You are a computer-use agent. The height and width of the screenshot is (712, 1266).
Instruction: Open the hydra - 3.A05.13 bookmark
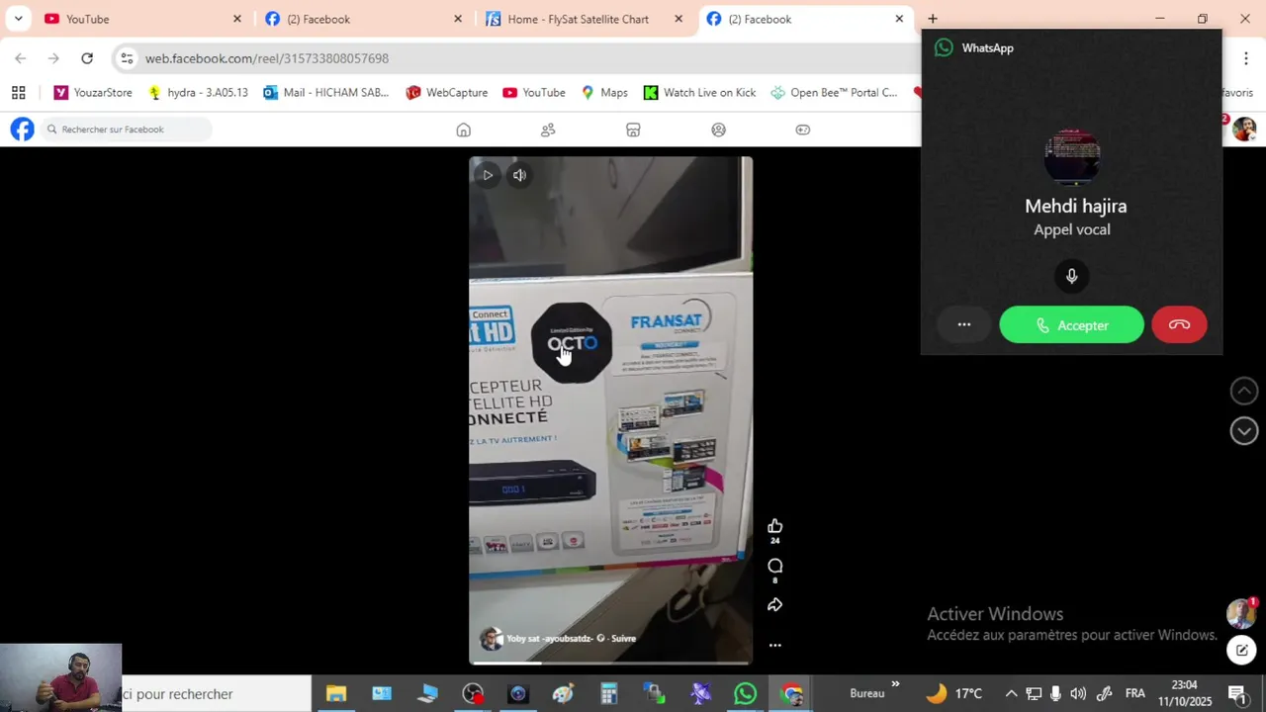pos(197,93)
